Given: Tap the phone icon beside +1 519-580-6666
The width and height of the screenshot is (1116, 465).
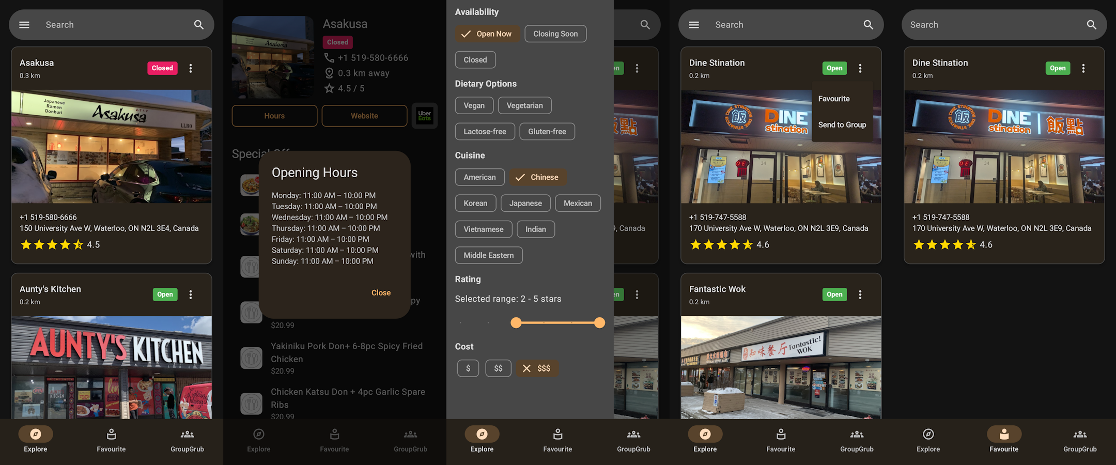Looking at the screenshot, I should point(329,58).
